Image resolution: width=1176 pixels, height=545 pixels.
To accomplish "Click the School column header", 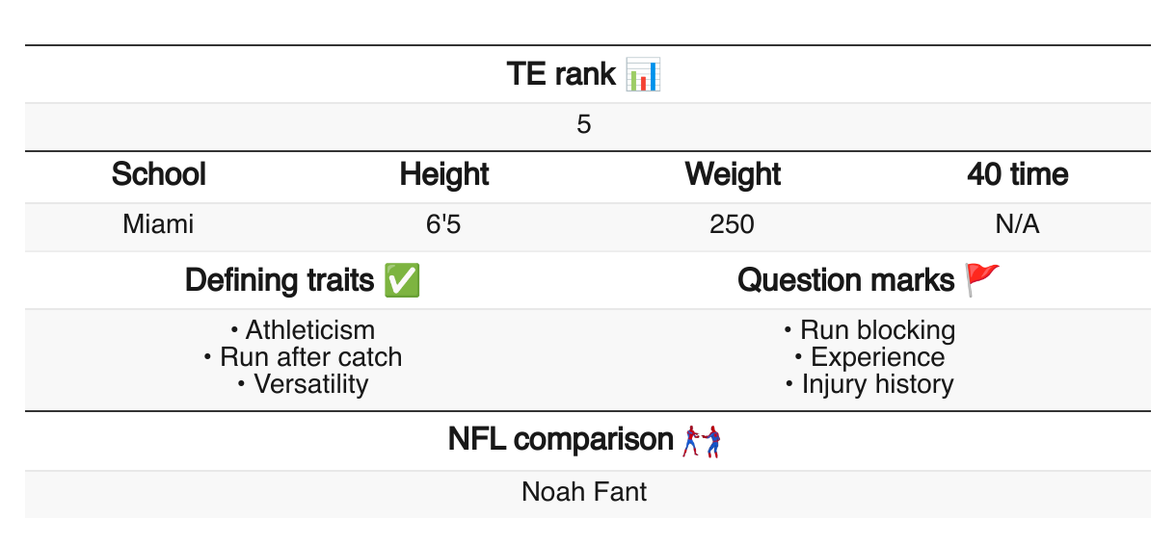I will [x=159, y=175].
